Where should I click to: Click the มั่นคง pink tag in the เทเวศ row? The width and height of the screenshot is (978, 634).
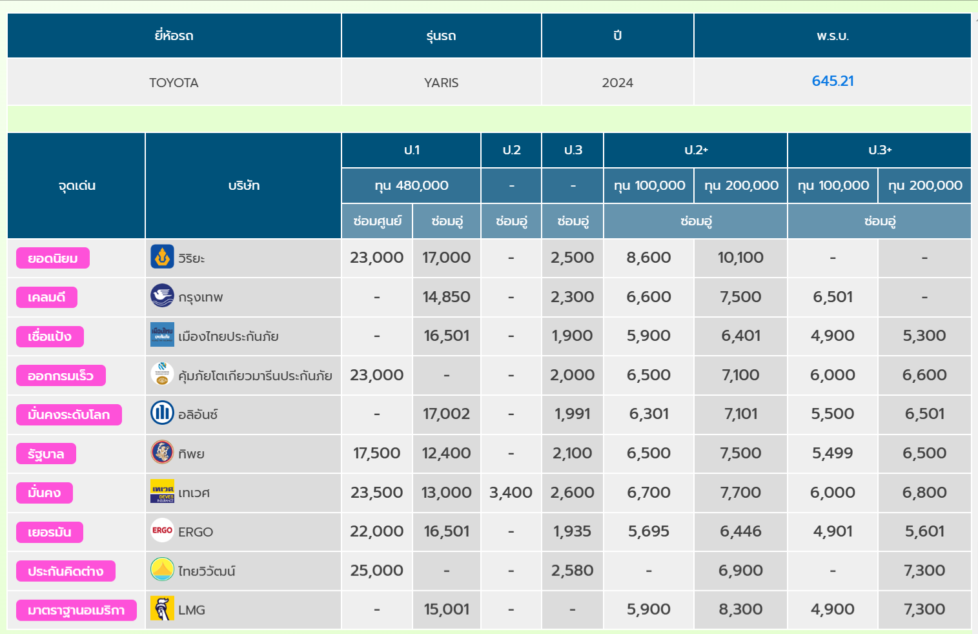(x=45, y=493)
